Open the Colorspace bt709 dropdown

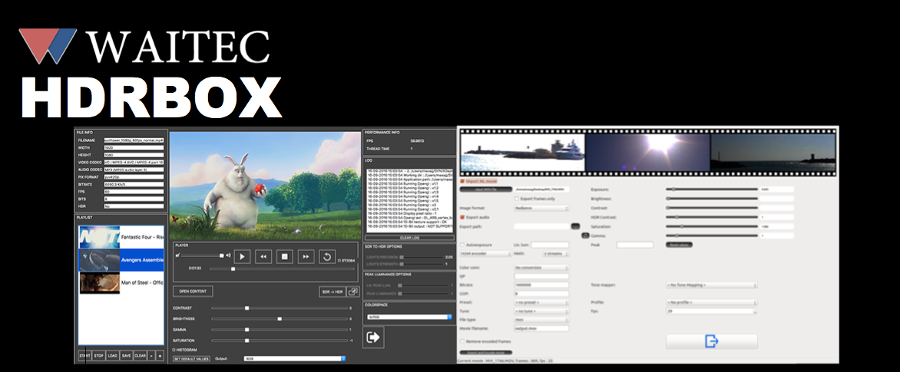coord(410,317)
